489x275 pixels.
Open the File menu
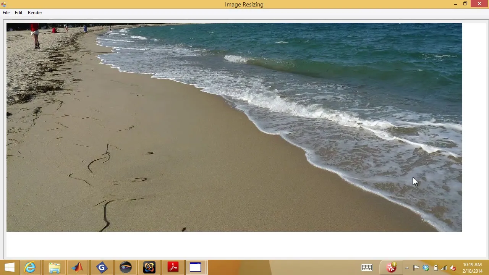point(6,13)
